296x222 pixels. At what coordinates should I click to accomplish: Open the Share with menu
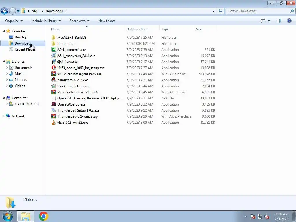[79, 21]
